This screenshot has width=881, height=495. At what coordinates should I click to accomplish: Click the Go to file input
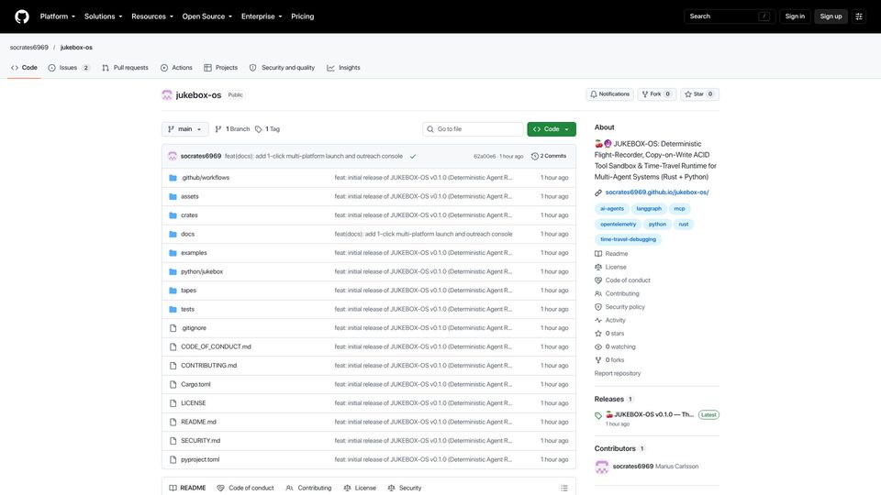coord(473,129)
